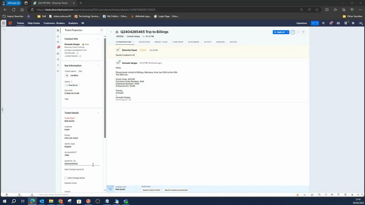
Task: Open the Analytics module
Action: (x=73, y=23)
